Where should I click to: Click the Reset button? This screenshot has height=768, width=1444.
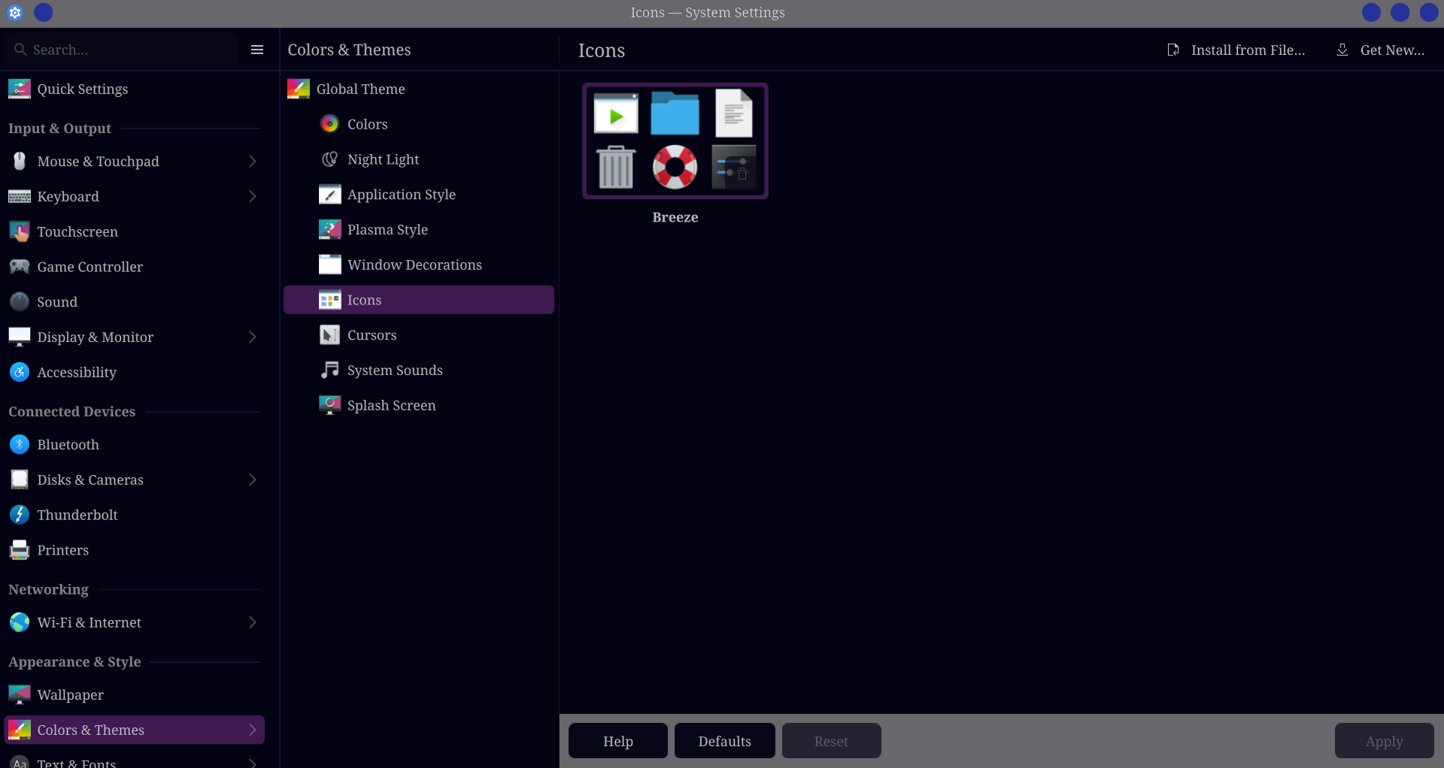tap(831, 741)
